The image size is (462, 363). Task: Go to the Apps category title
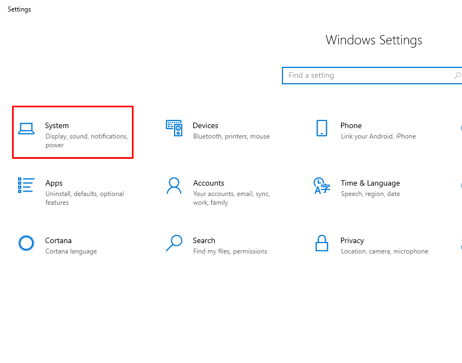[x=54, y=183]
